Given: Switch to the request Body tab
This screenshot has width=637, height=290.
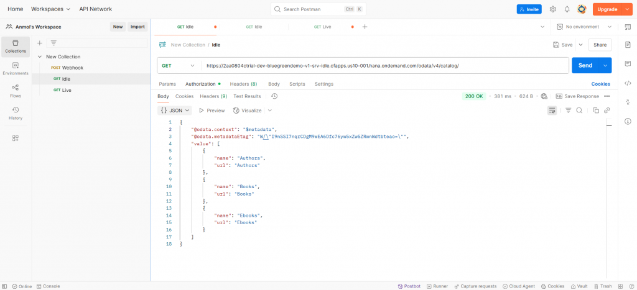Looking at the screenshot, I should pos(274,84).
